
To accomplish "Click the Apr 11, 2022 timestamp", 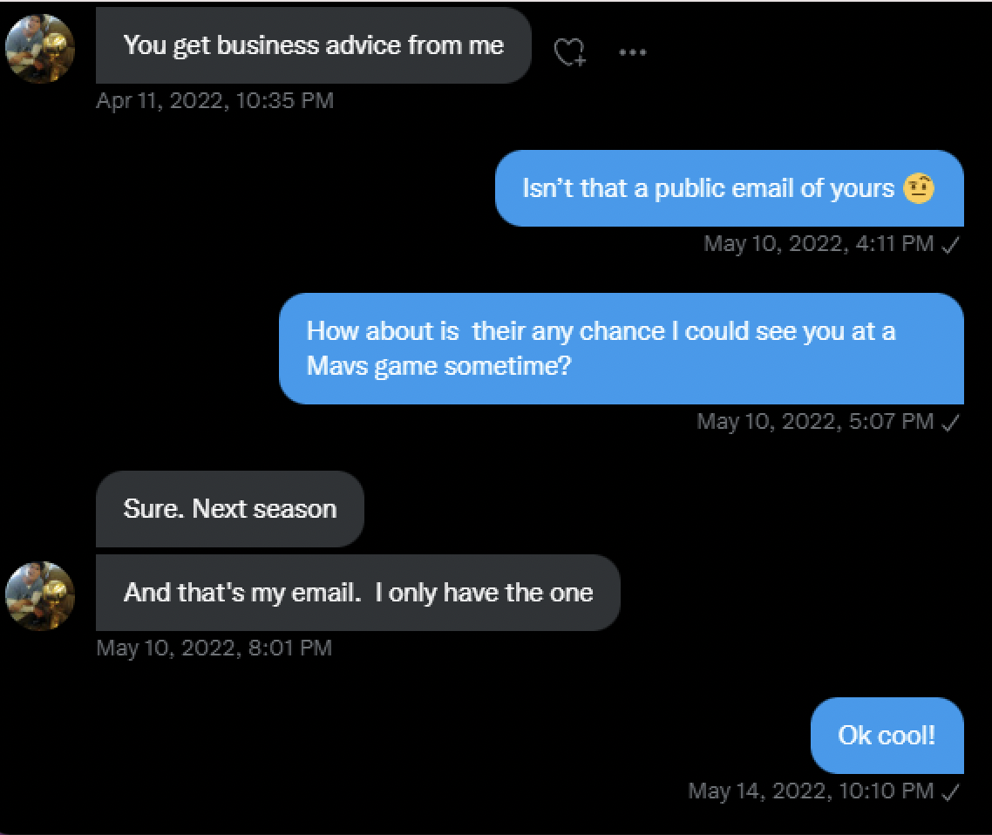I will pyautogui.click(x=214, y=100).
